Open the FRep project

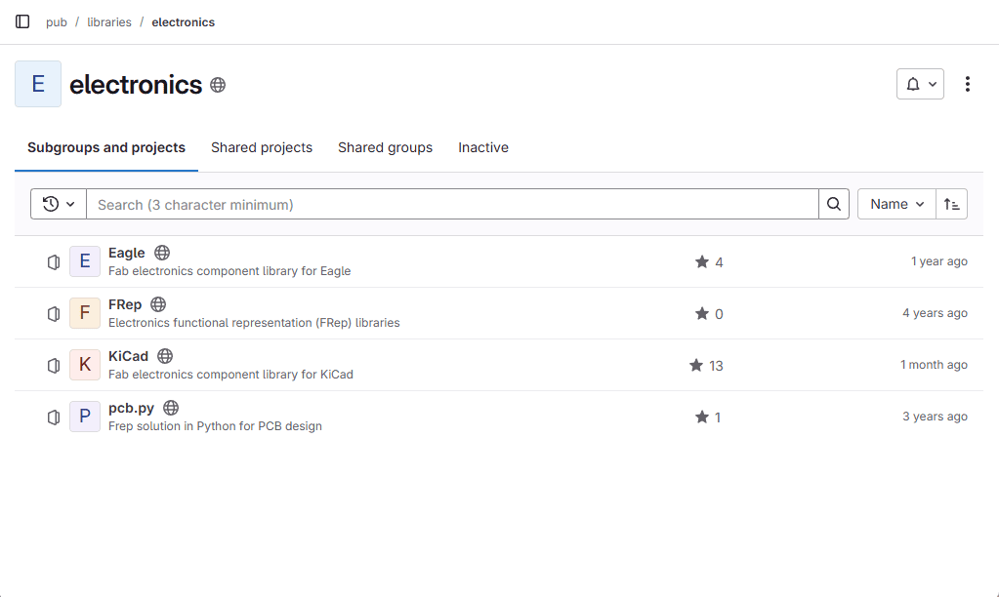click(x=125, y=304)
